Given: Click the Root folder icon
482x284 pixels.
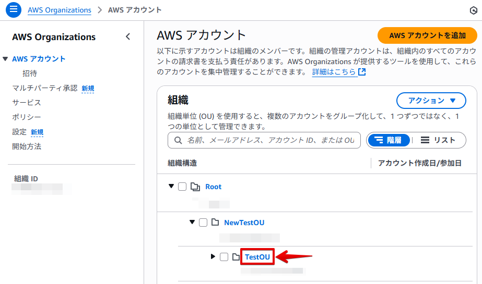Looking at the screenshot, I should (195, 187).
